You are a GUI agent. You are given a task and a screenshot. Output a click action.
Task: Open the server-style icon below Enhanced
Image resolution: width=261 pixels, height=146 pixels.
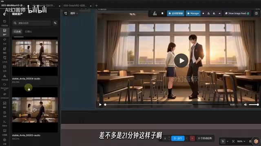coord(4,103)
